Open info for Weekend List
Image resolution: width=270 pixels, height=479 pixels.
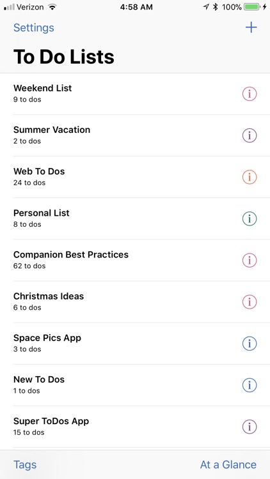[x=250, y=94]
